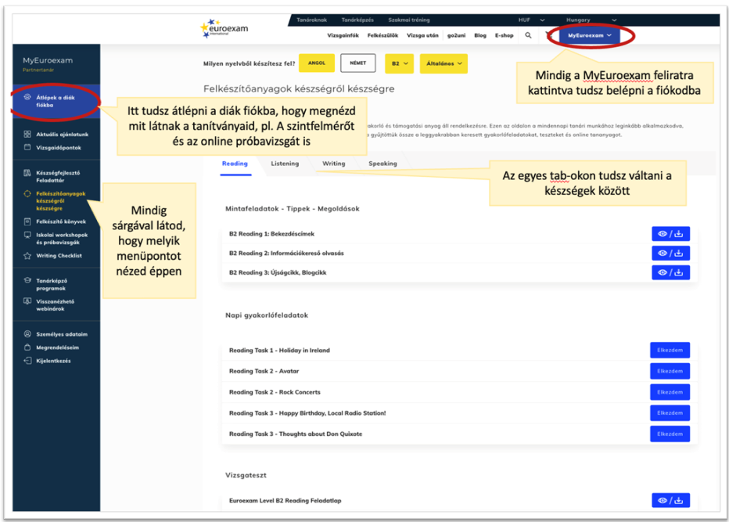Select ANGOL language button

pyautogui.click(x=317, y=63)
